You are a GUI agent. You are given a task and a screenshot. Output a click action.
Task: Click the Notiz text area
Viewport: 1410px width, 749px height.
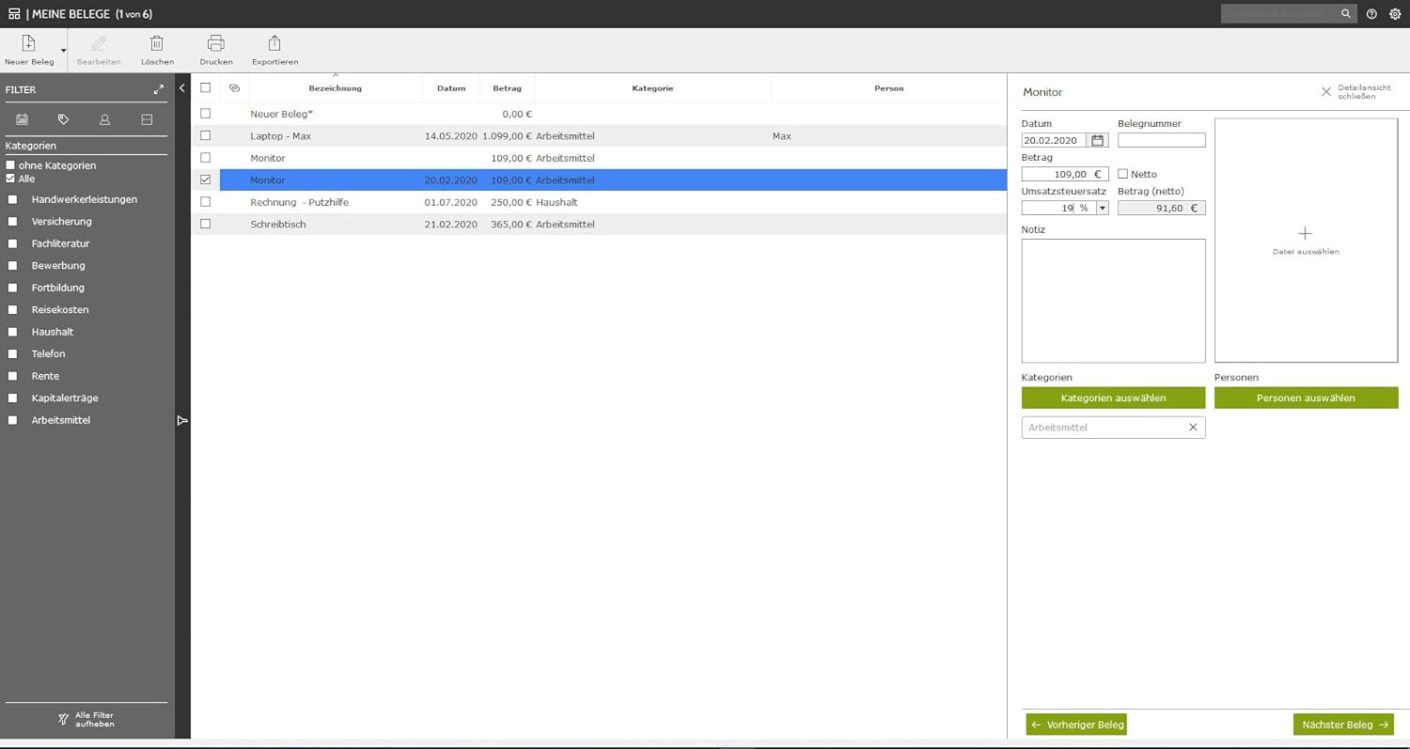tap(1113, 301)
